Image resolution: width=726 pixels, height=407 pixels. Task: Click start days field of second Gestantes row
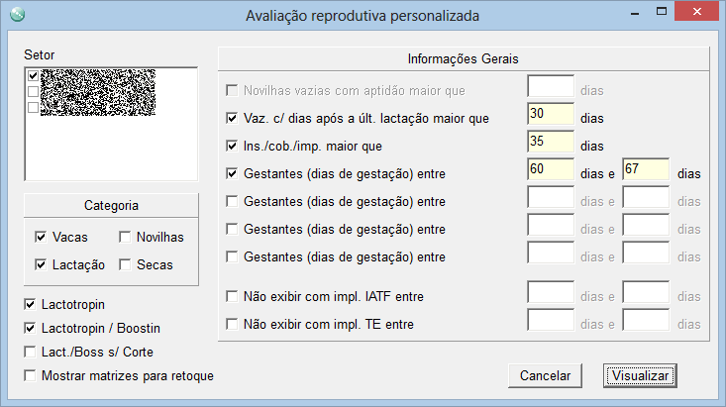[x=551, y=197]
